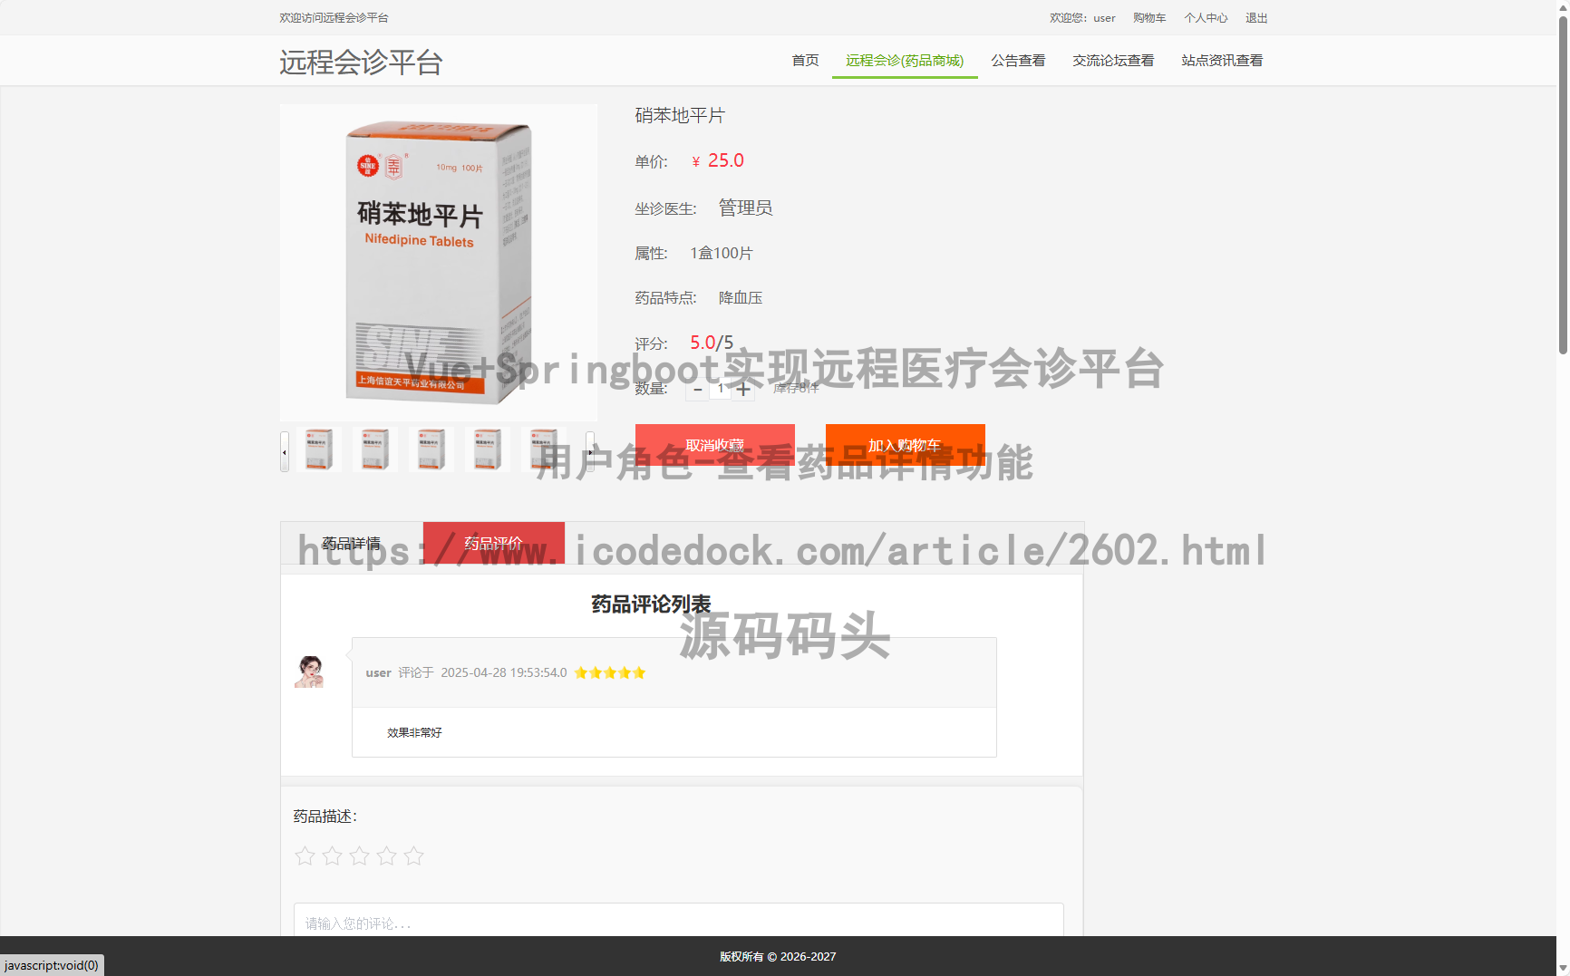This screenshot has height=976, width=1570.
Task: Open the 购物车 shopping cart
Action: (1148, 17)
